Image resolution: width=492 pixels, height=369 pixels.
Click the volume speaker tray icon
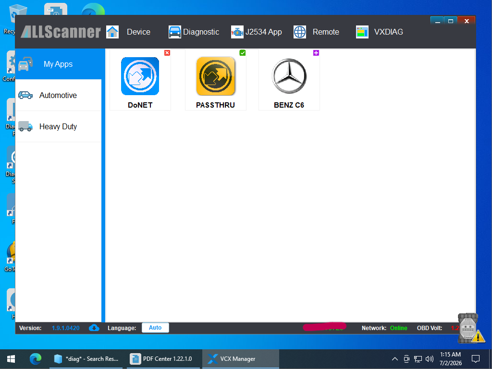430,358
